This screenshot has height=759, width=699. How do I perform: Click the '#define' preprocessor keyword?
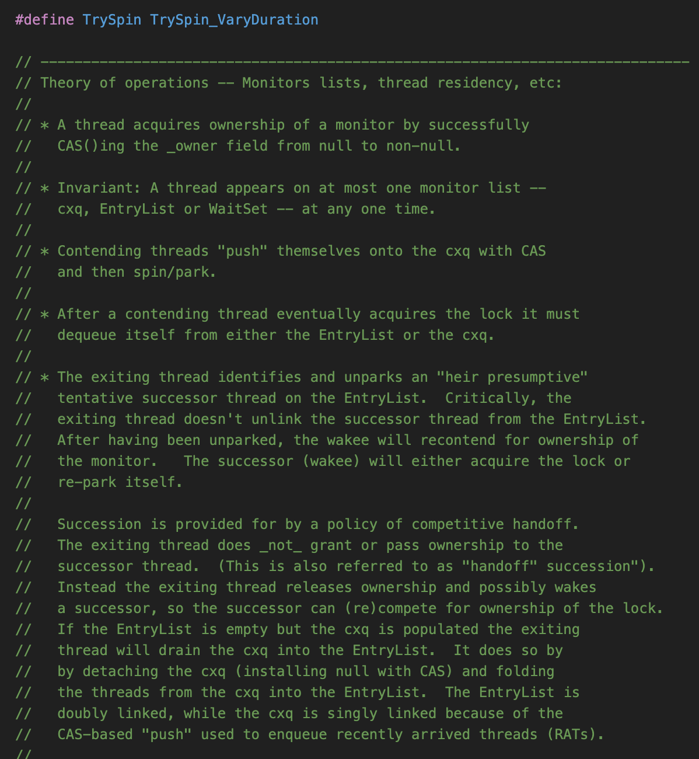[x=44, y=20]
